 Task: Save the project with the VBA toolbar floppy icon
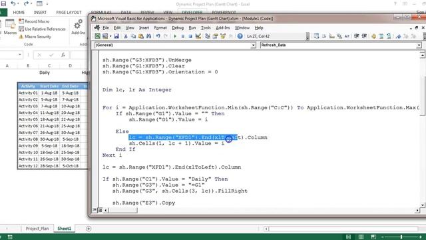click(x=116, y=36)
